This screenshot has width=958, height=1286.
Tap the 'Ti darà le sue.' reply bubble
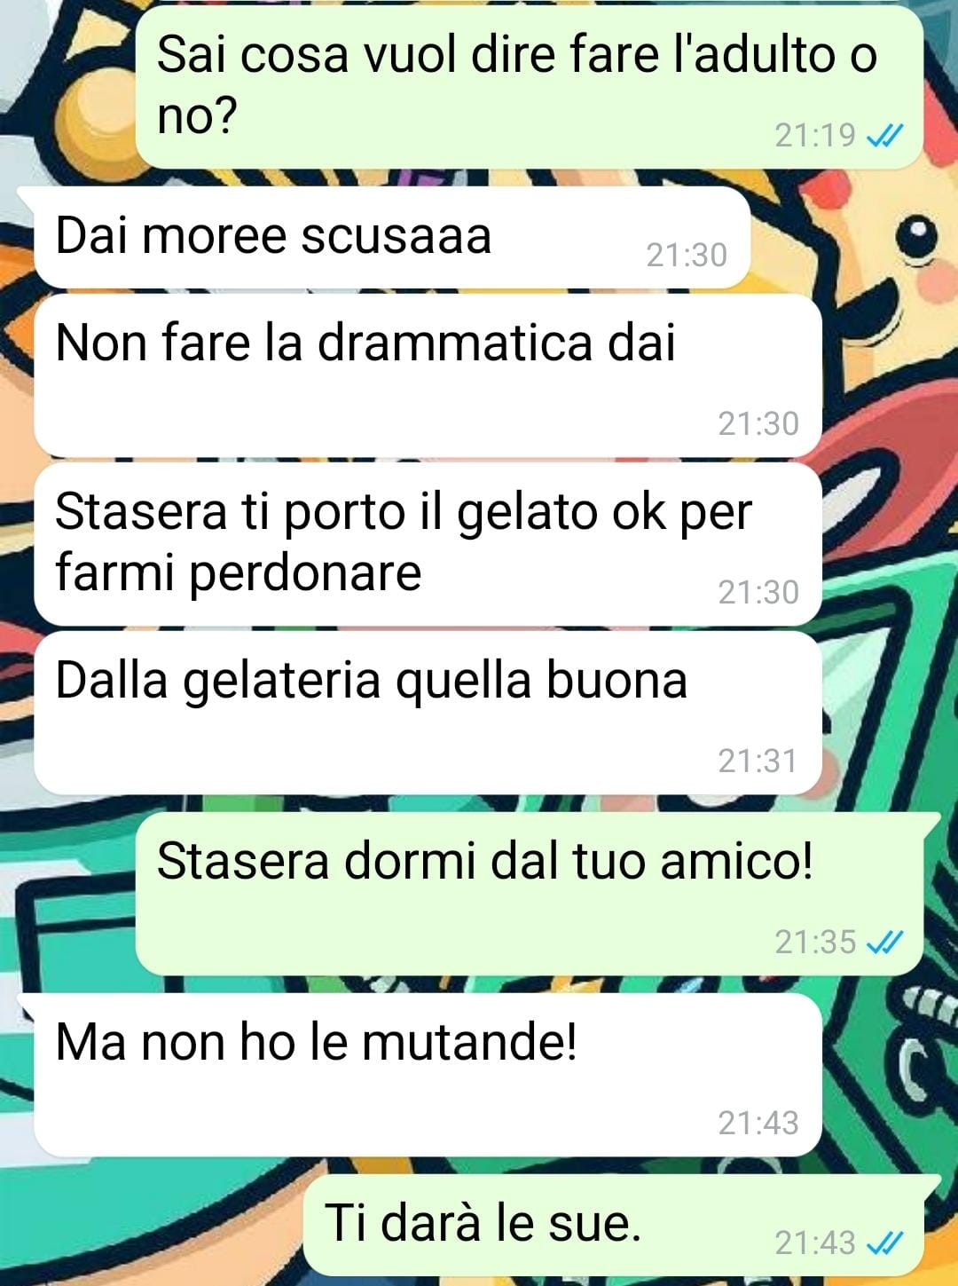tap(621, 1226)
